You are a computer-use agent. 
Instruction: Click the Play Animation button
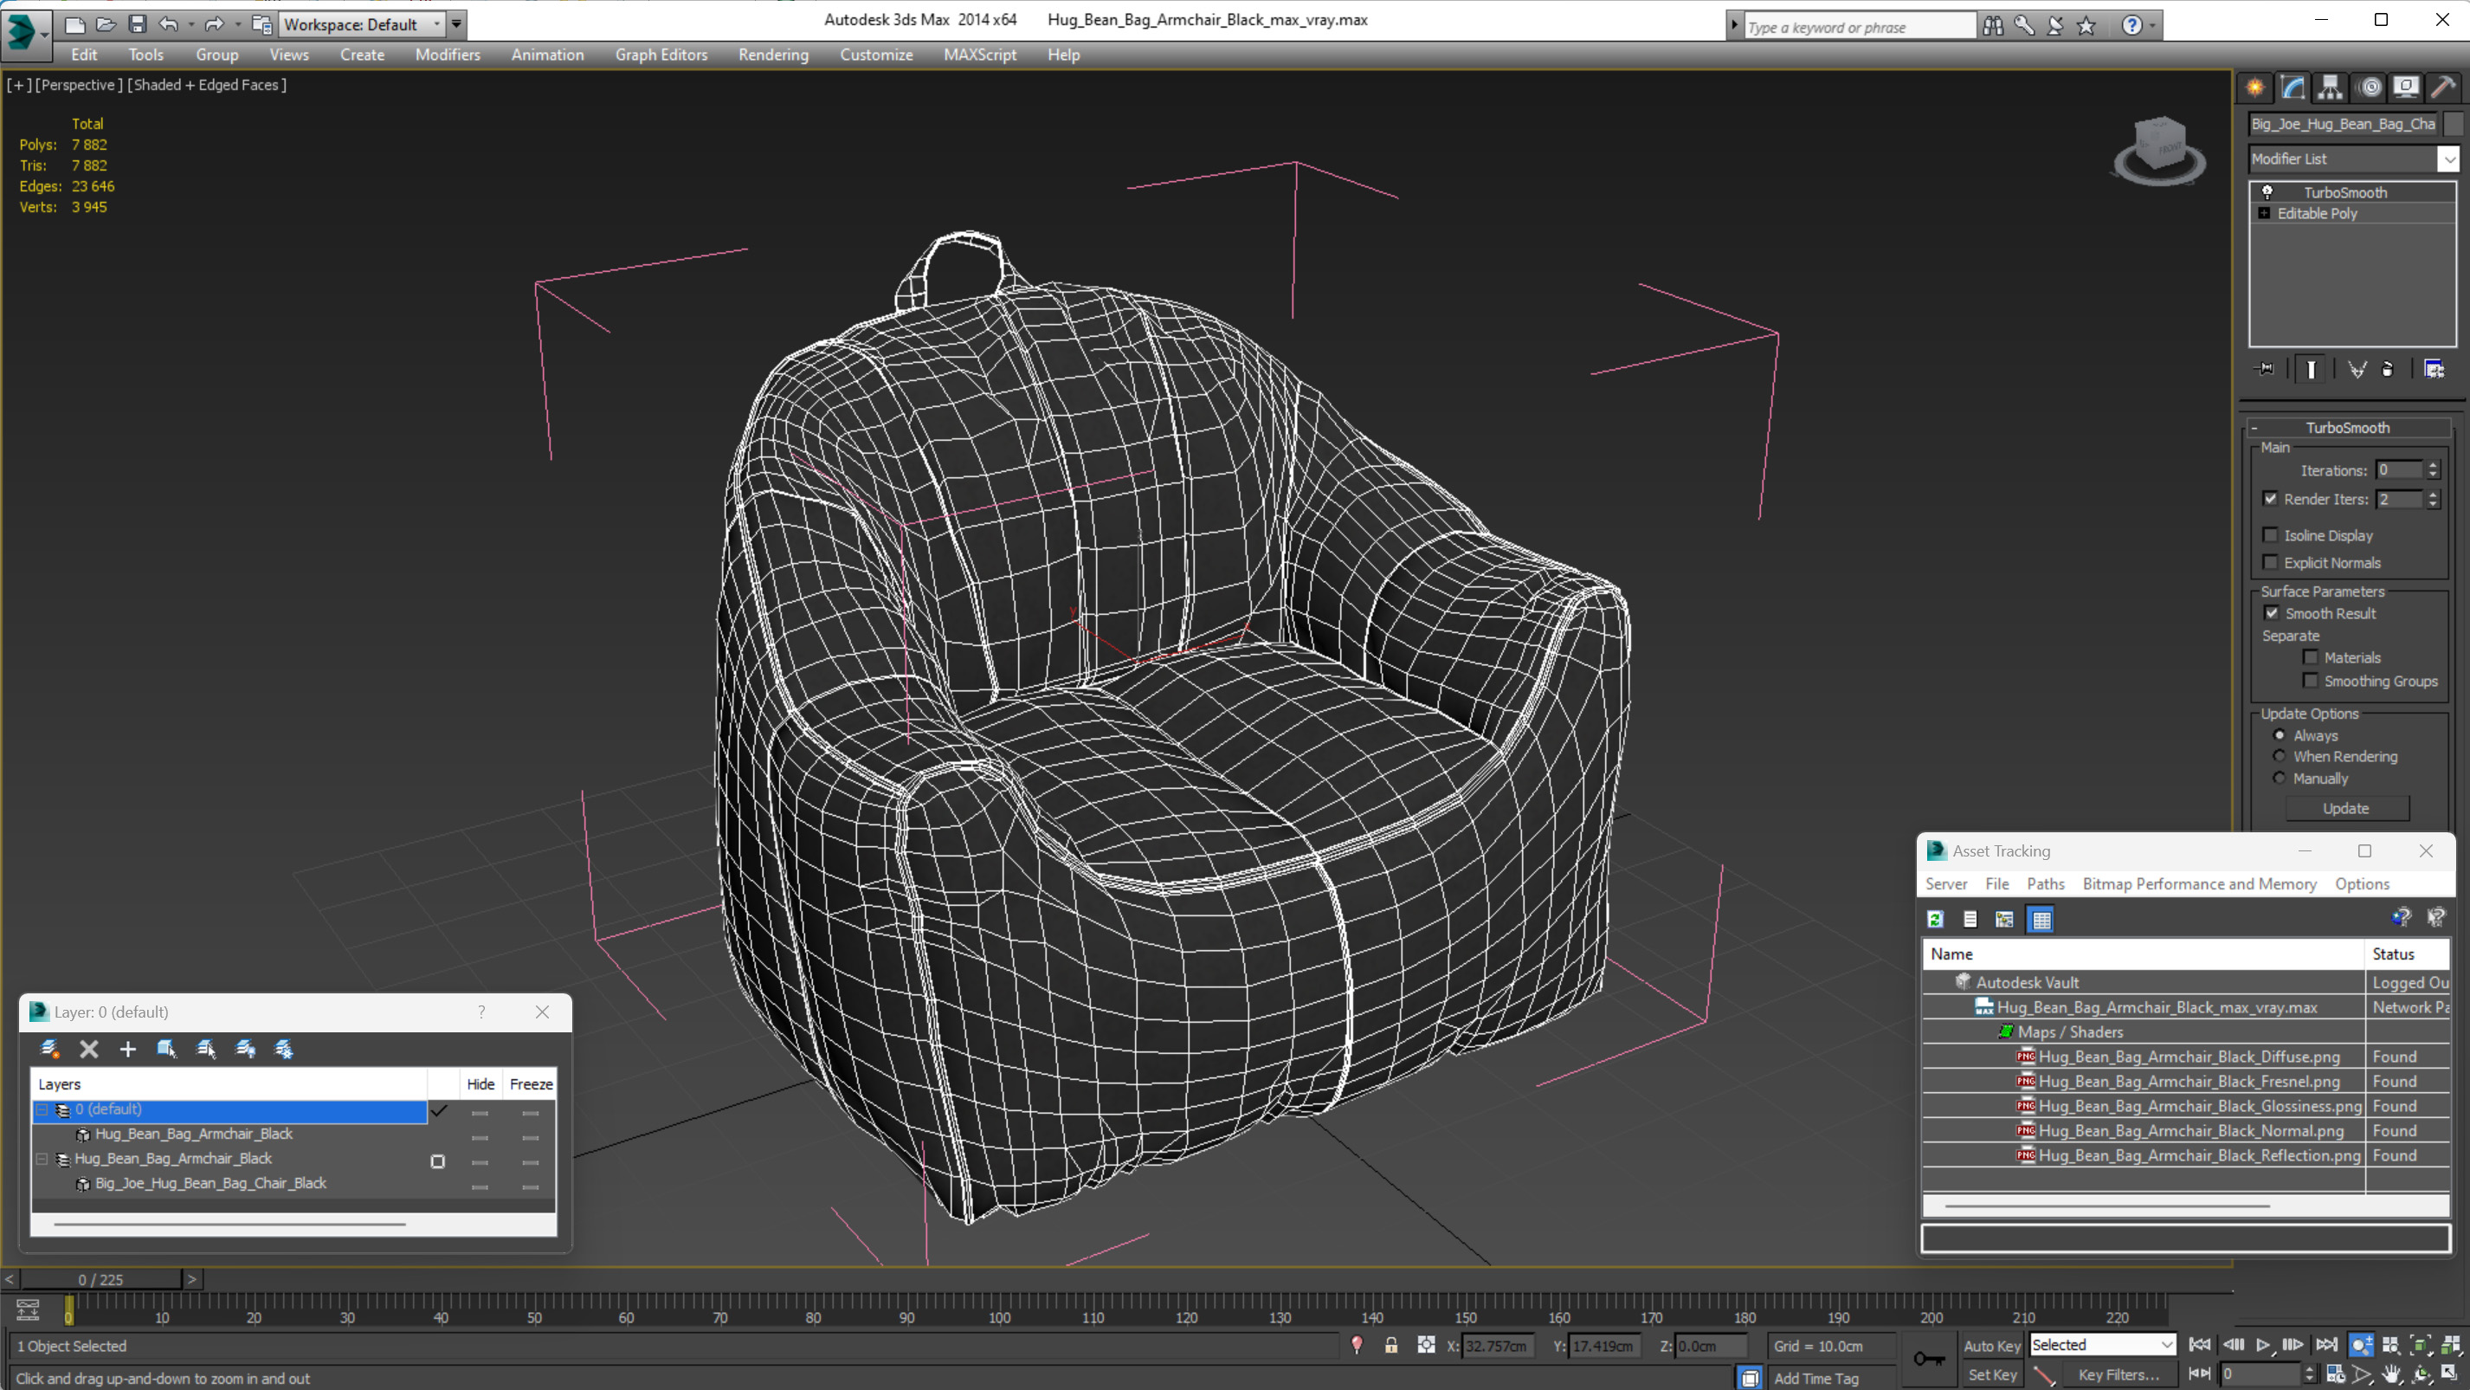[2263, 1345]
